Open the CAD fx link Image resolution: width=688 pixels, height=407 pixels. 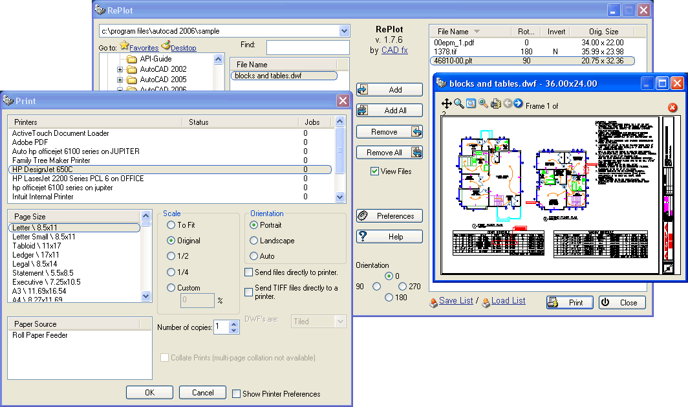click(394, 50)
